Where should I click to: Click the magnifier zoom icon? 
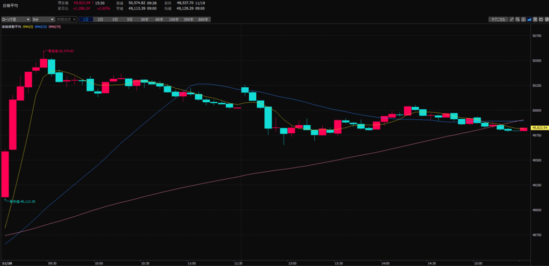tap(517, 19)
